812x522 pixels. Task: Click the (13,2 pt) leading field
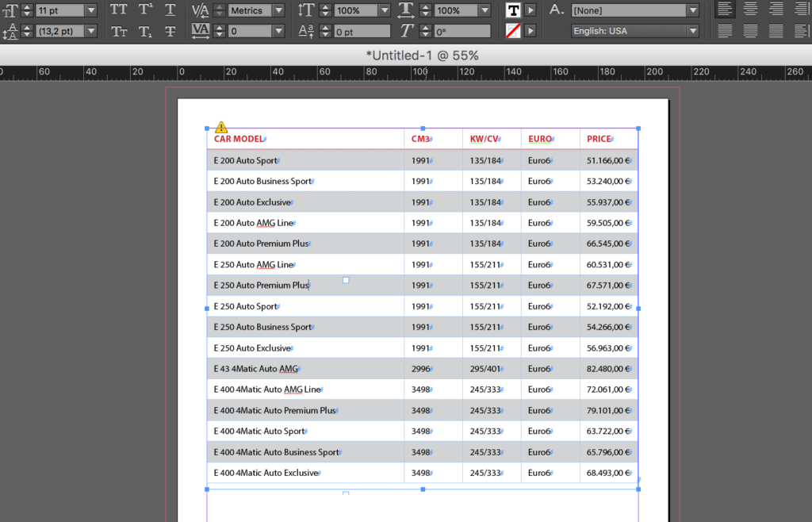coord(60,32)
